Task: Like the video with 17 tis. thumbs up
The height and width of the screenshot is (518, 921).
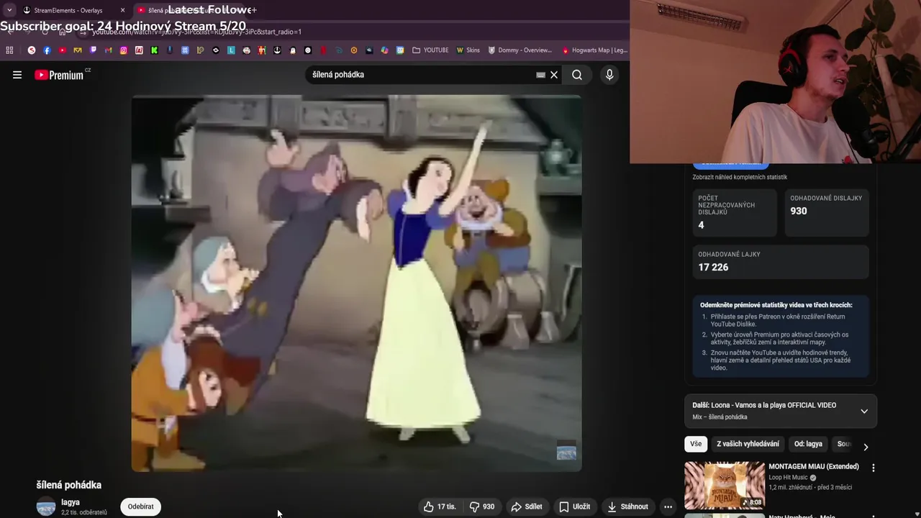Action: tap(440, 506)
